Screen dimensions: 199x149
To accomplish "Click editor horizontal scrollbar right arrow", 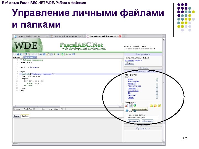I will [120, 106].
